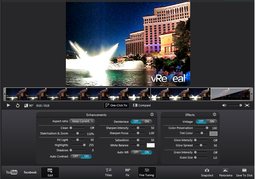Click Glow Intensity slider
Image resolution: width=255 pixels, height=179 pixels.
[201, 140]
